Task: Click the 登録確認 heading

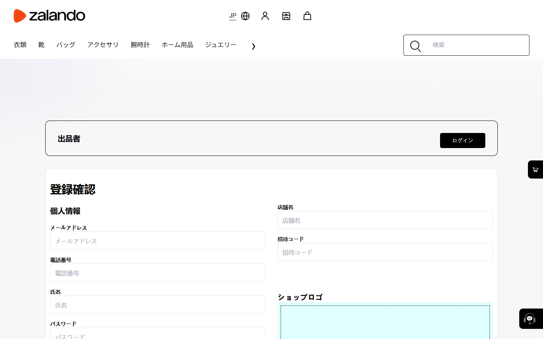Action: [x=73, y=189]
